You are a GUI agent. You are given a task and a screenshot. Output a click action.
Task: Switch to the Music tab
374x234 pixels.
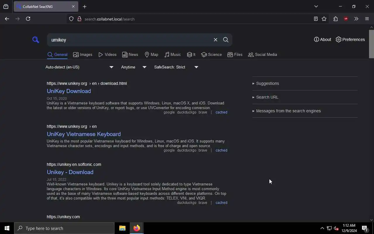pyautogui.click(x=172, y=55)
